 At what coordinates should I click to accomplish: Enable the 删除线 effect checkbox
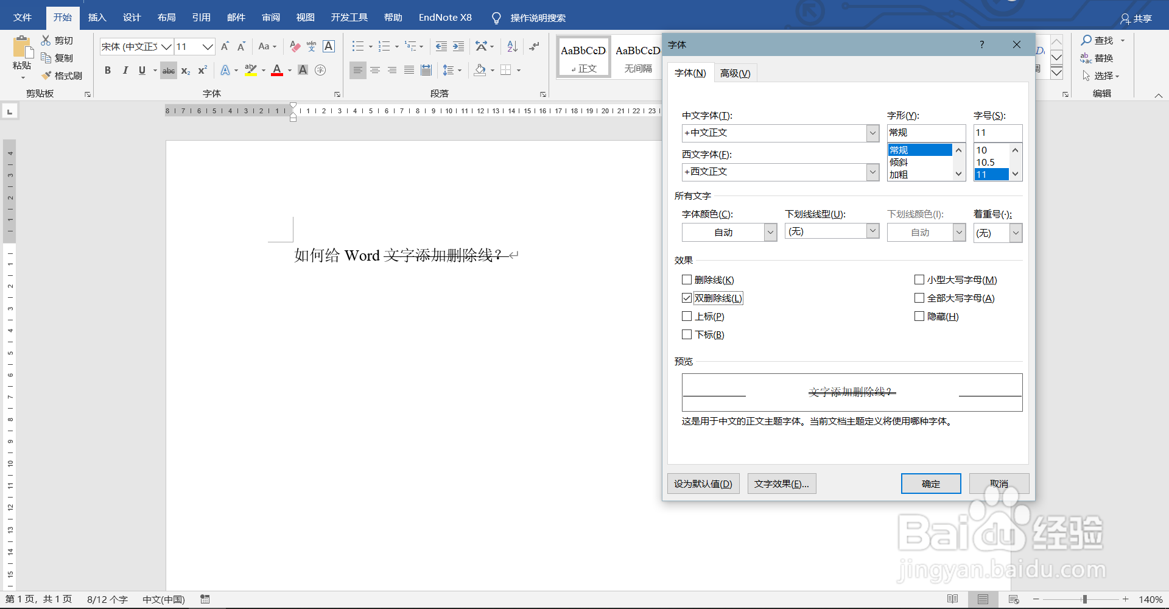687,280
